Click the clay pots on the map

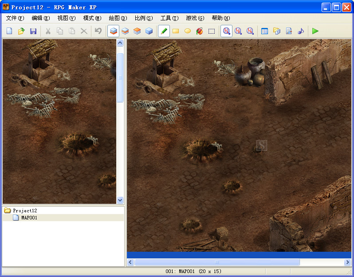tap(251, 72)
